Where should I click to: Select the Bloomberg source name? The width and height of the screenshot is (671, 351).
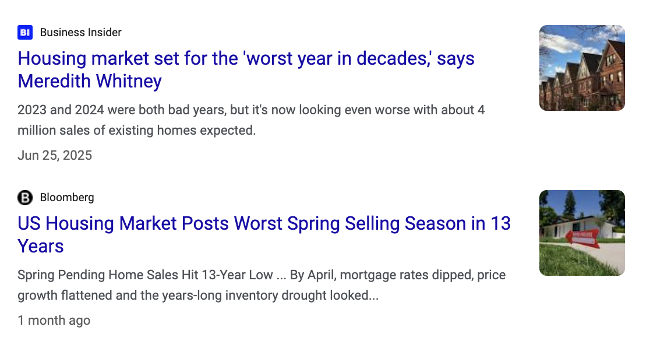[67, 198]
